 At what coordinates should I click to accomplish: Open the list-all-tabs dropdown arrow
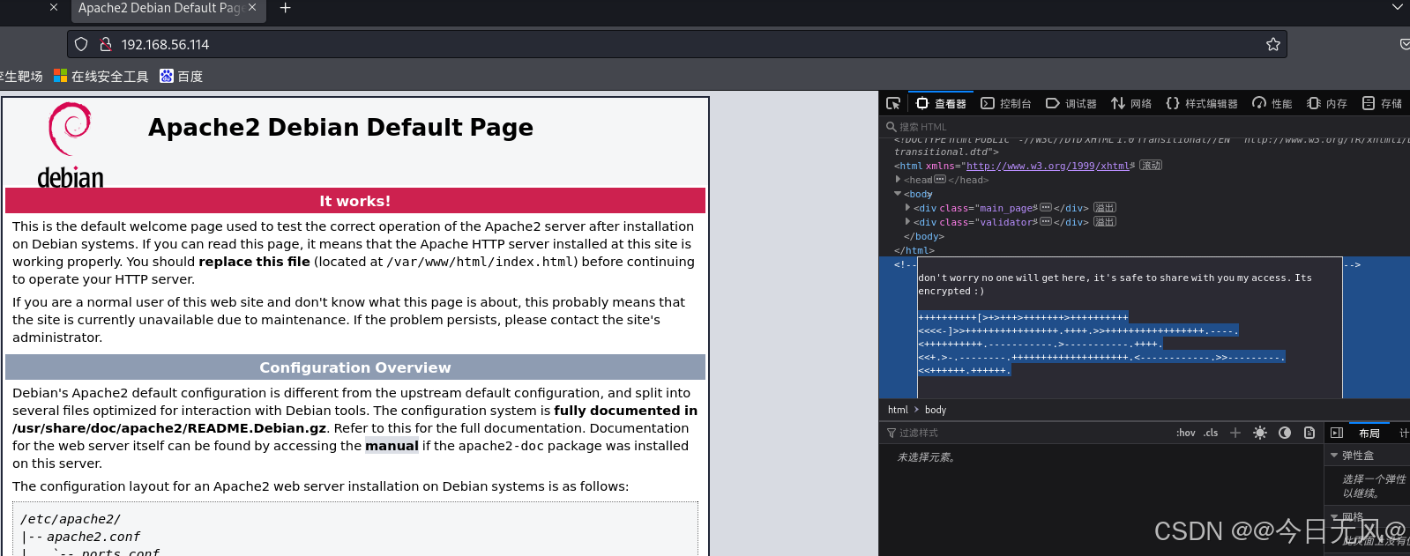point(1397,8)
